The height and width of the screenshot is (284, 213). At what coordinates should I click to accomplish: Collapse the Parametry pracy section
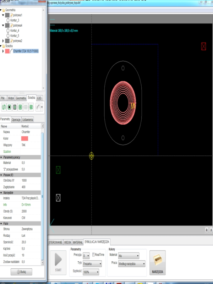coord(1,157)
